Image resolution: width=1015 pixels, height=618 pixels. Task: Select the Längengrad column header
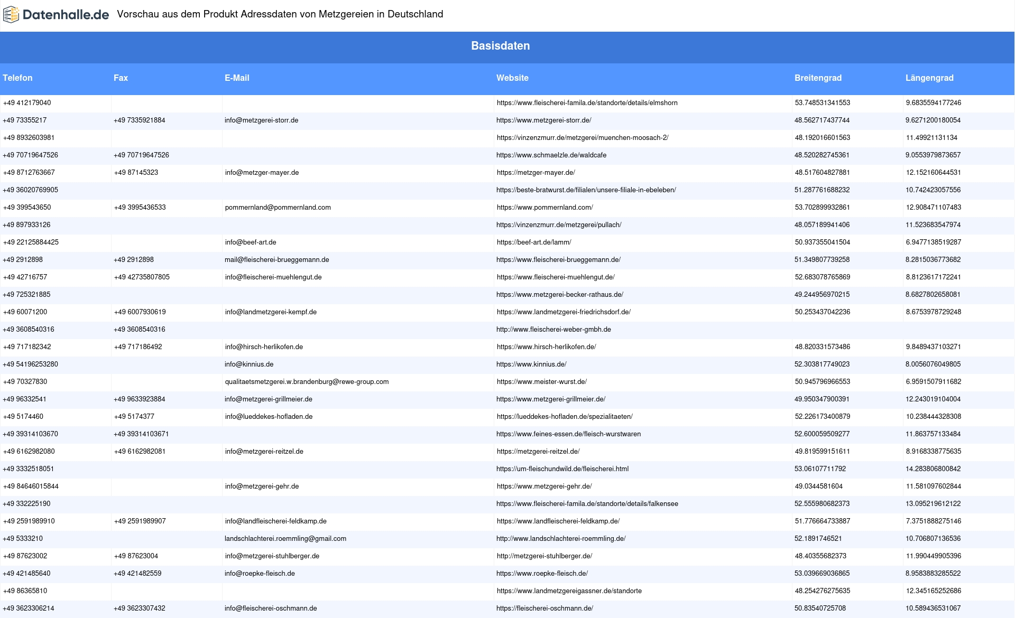[x=929, y=78]
